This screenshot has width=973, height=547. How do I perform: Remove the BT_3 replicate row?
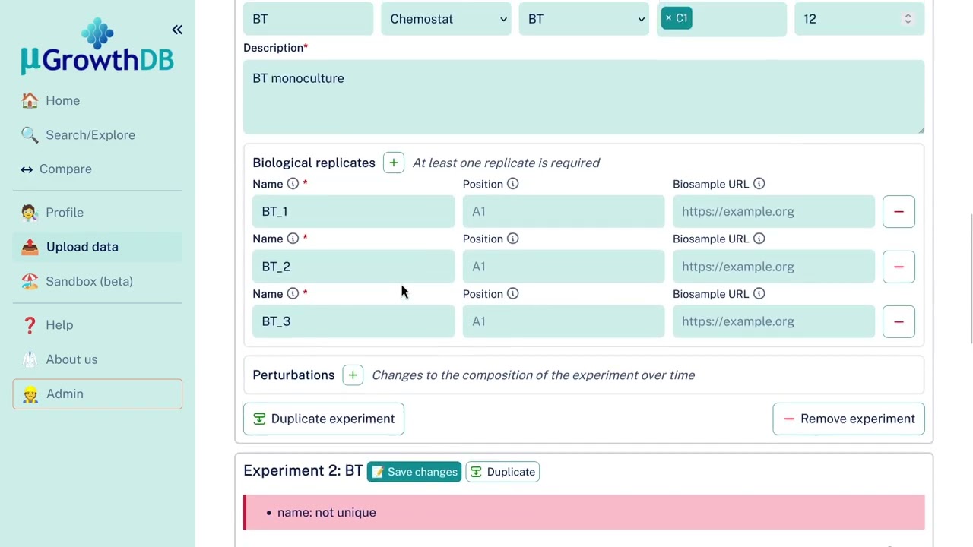899,321
